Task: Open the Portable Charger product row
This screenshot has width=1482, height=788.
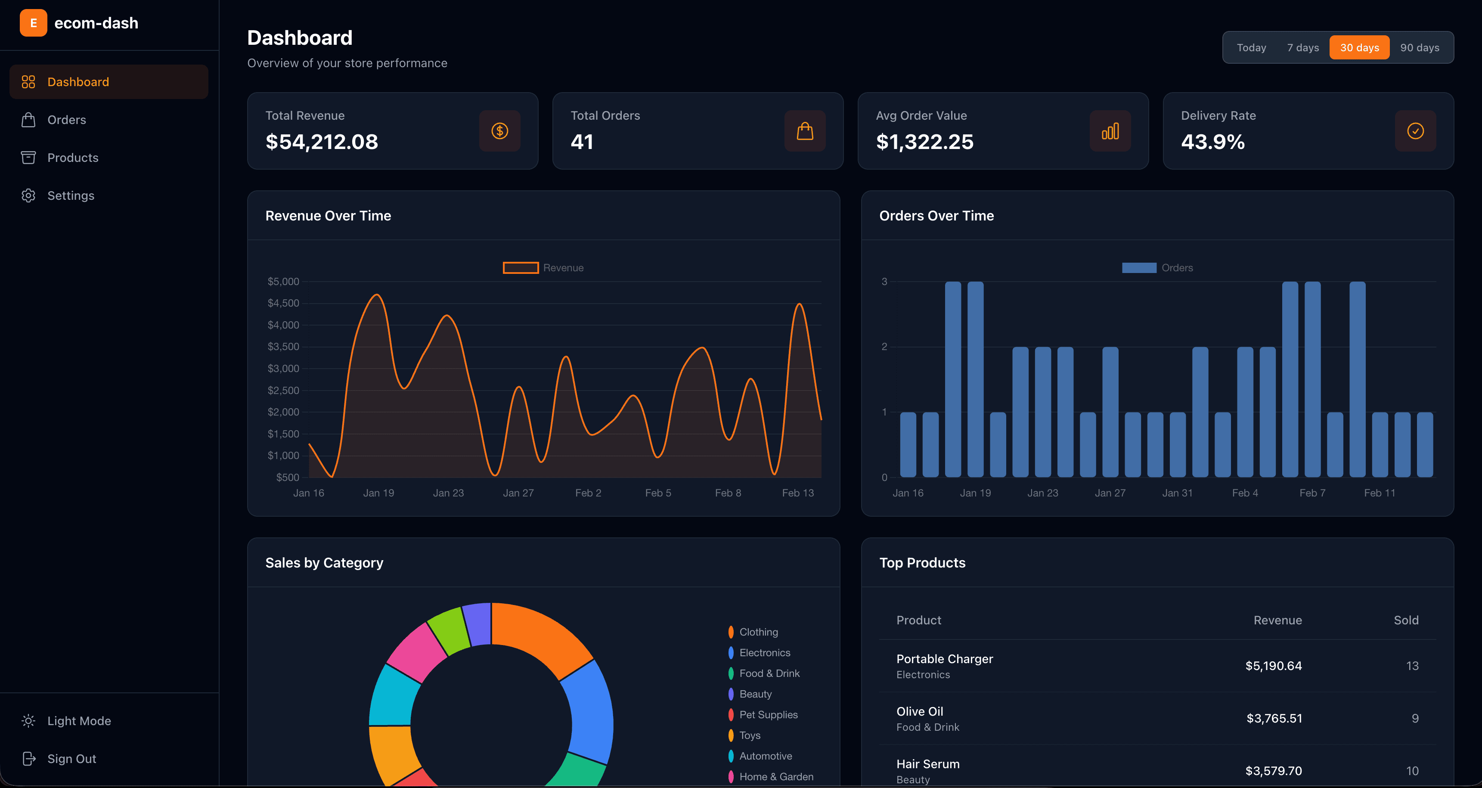Action: tap(944, 659)
